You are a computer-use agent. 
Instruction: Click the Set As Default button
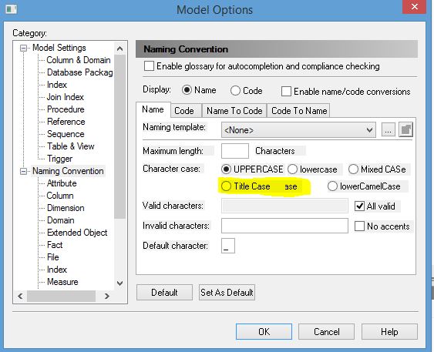pyautogui.click(x=227, y=292)
